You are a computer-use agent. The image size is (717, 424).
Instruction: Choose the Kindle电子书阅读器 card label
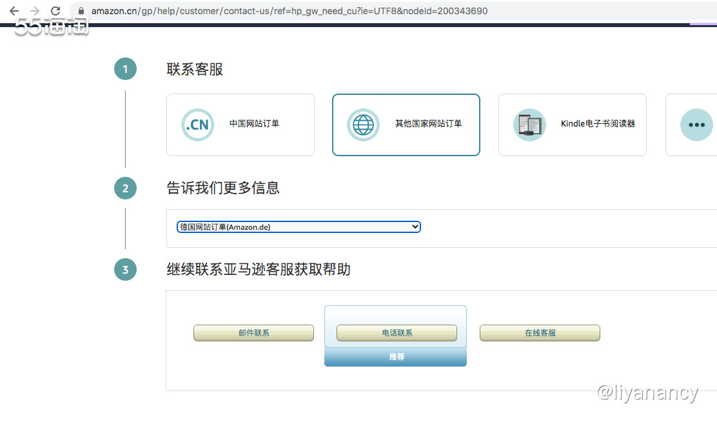pos(598,124)
